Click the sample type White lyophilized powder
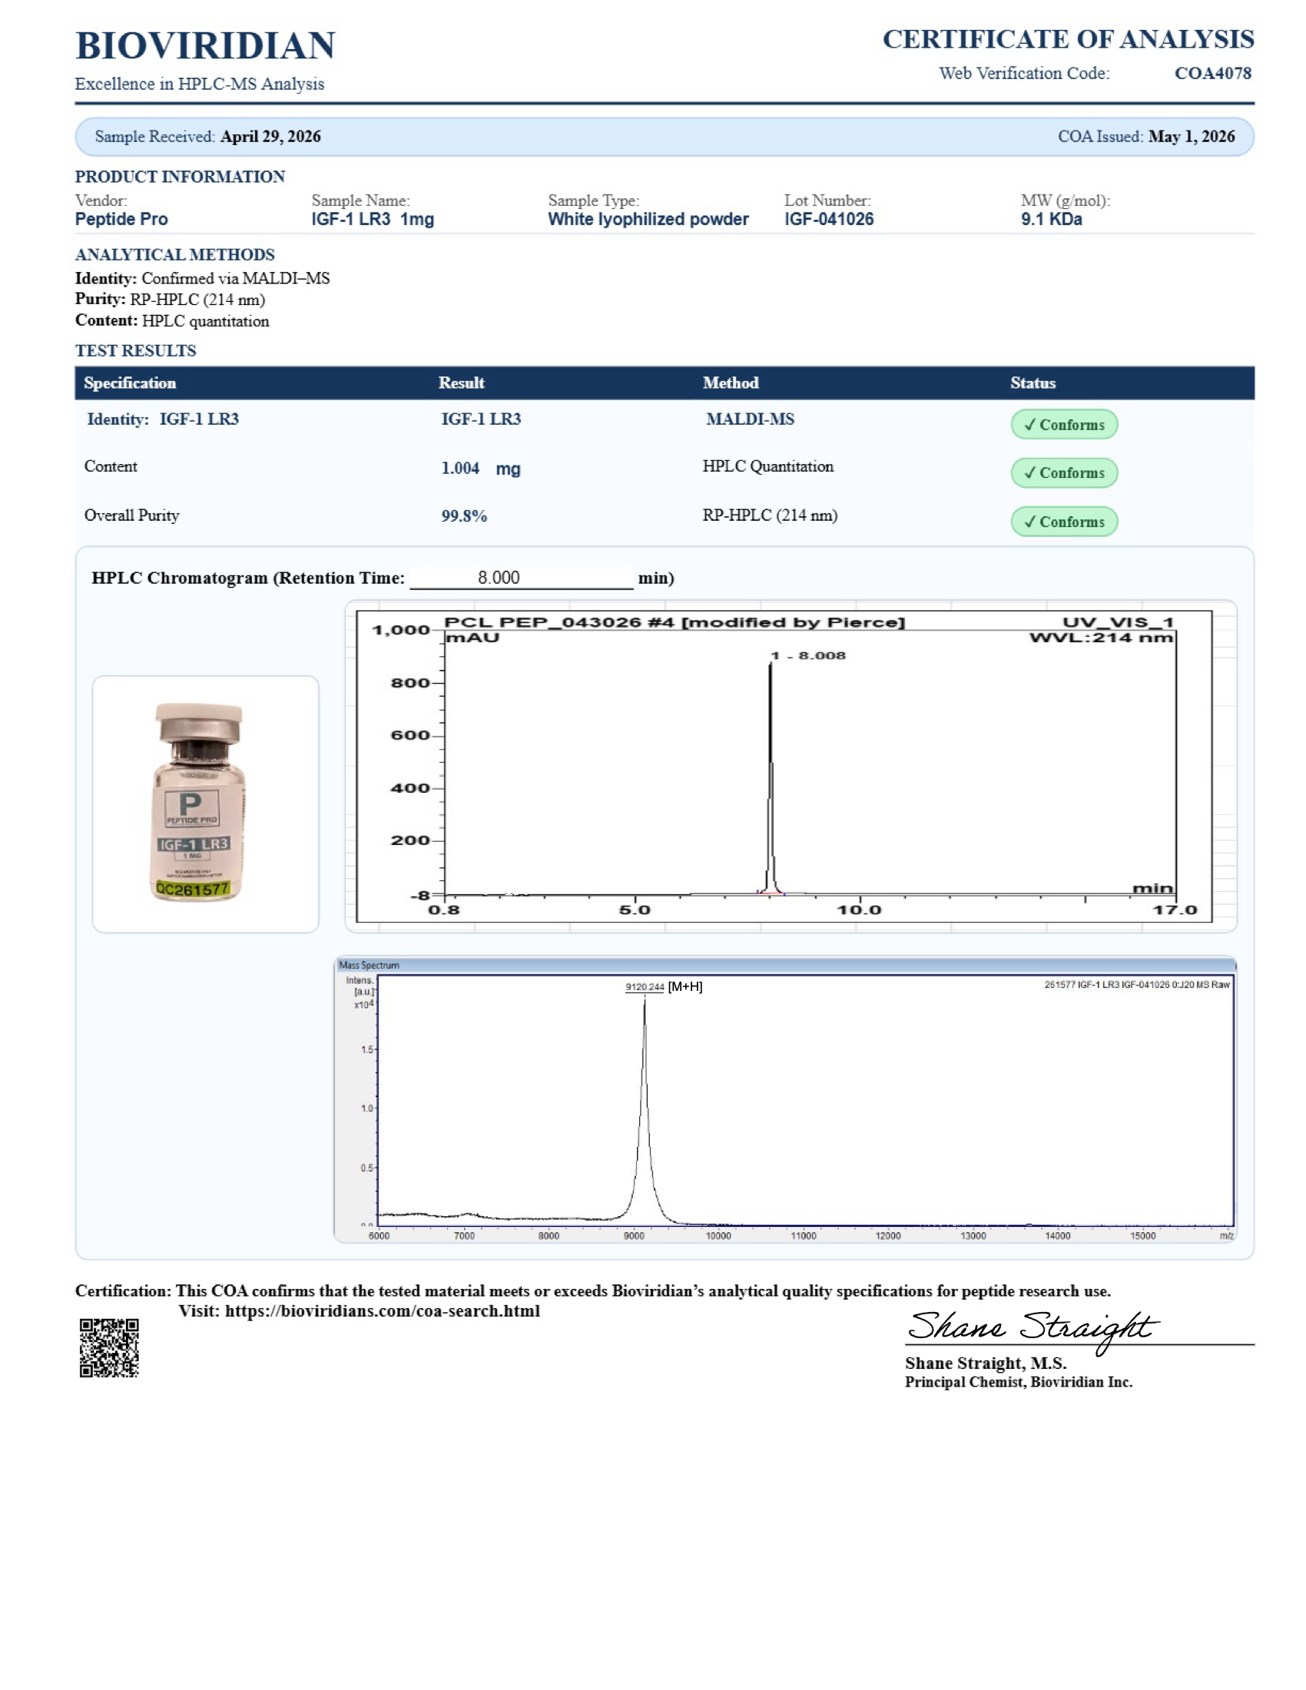The width and height of the screenshot is (1306, 1690). 648,219
